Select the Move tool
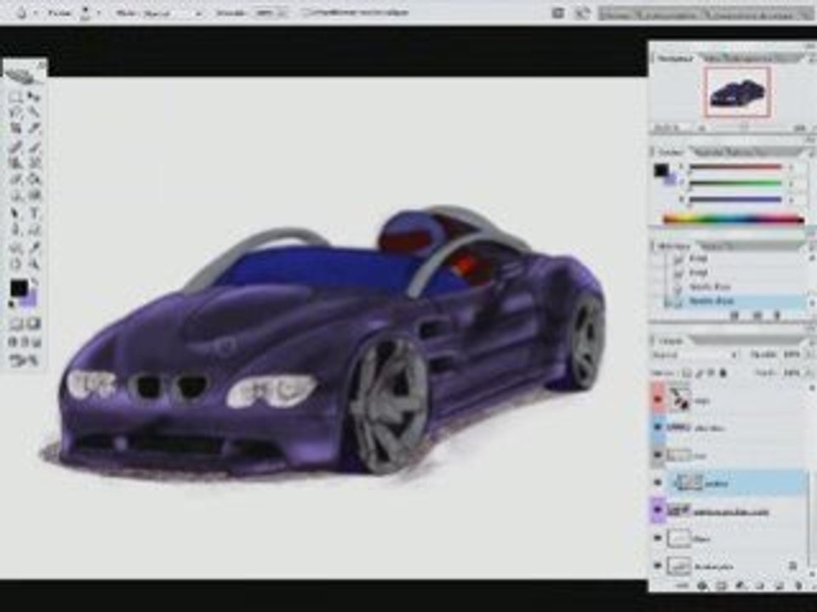The image size is (817, 612). 34,96
